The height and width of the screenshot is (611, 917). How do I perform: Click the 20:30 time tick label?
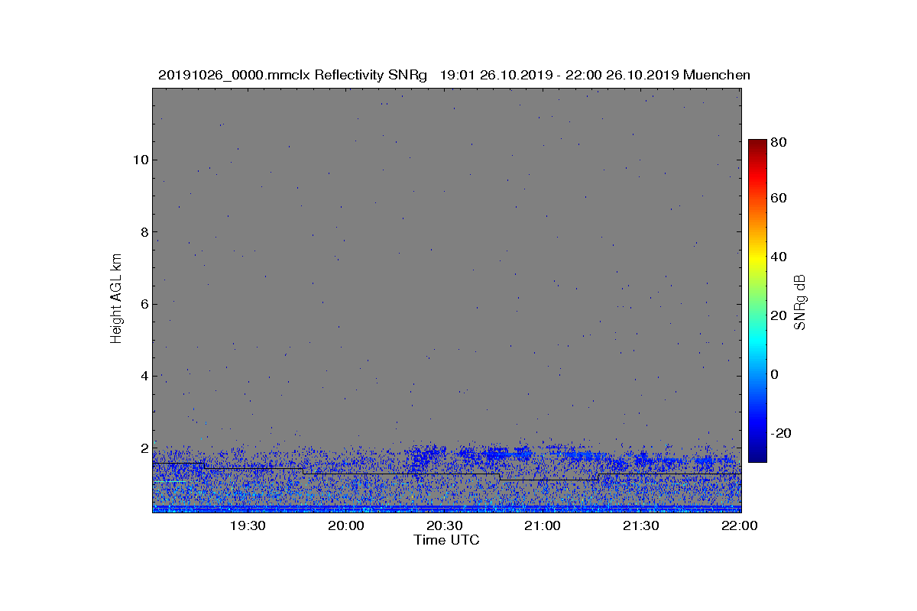tap(444, 525)
